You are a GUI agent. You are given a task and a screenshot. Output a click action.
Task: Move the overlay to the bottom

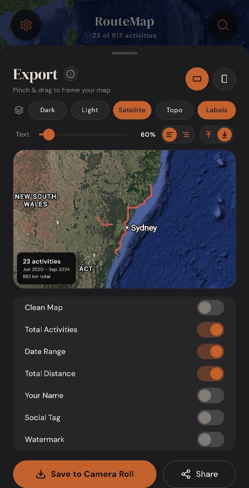coord(225,135)
